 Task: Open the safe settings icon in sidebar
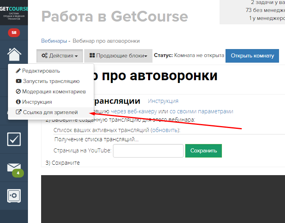(x=14, y=196)
